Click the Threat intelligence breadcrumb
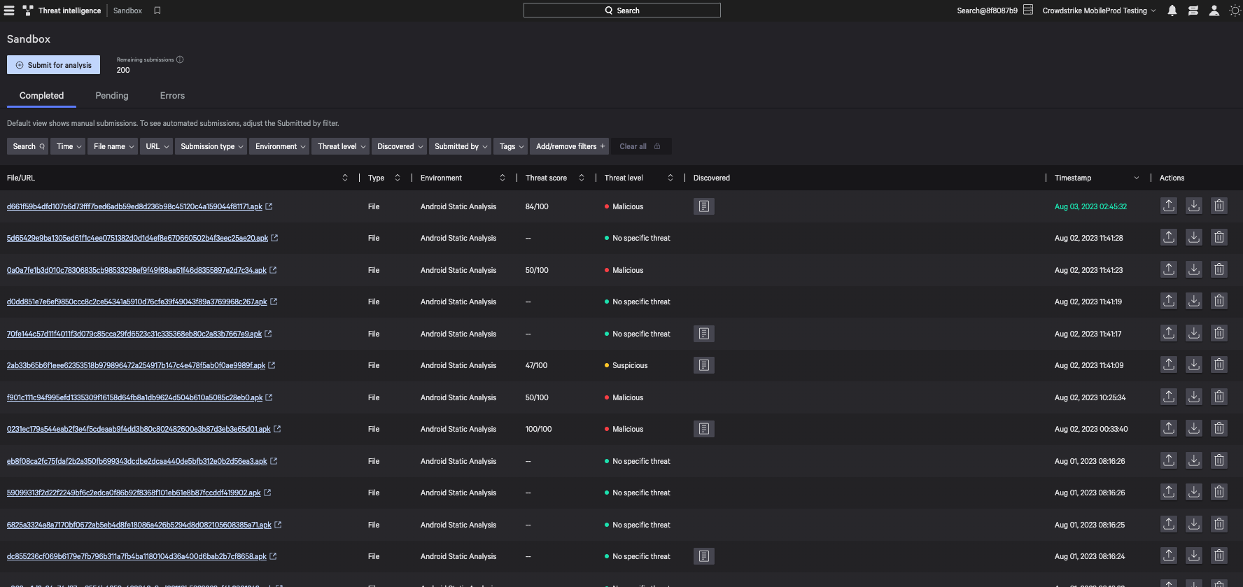Screen dimensions: 1243x587 coord(69,10)
